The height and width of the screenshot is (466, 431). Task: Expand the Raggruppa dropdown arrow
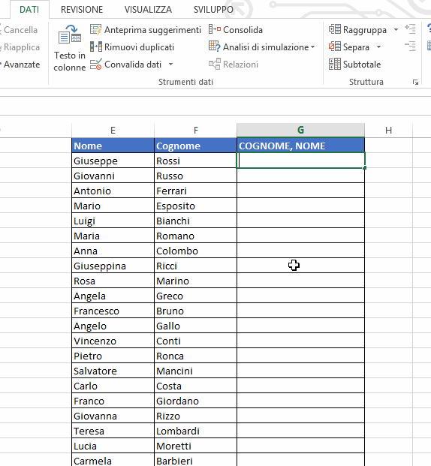pyautogui.click(x=396, y=30)
